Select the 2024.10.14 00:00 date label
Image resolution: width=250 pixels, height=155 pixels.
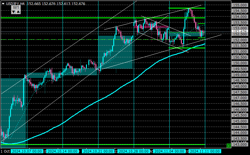[63, 151]
